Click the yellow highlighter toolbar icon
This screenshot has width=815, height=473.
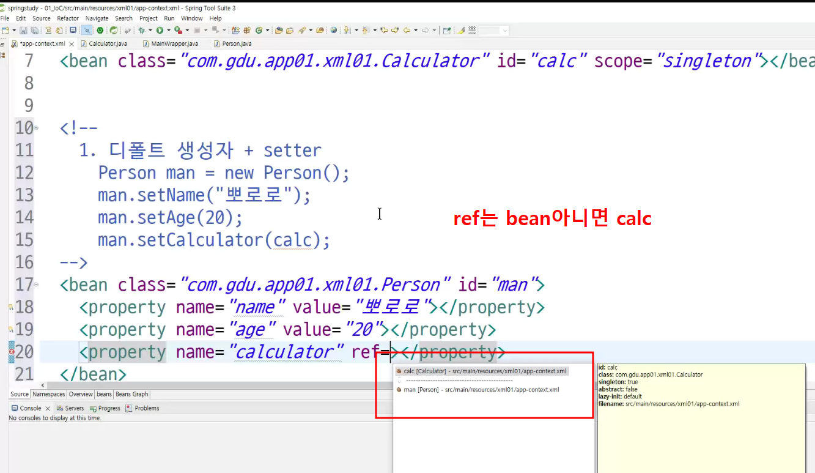point(461,30)
